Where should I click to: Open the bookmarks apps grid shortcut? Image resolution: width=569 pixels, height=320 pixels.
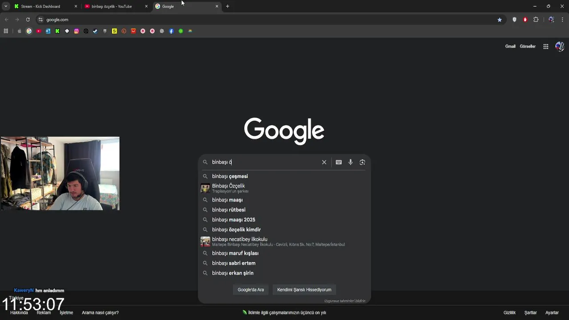click(6, 31)
